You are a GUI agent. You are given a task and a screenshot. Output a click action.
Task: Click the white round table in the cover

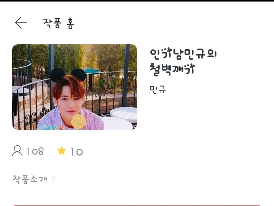tap(124, 115)
